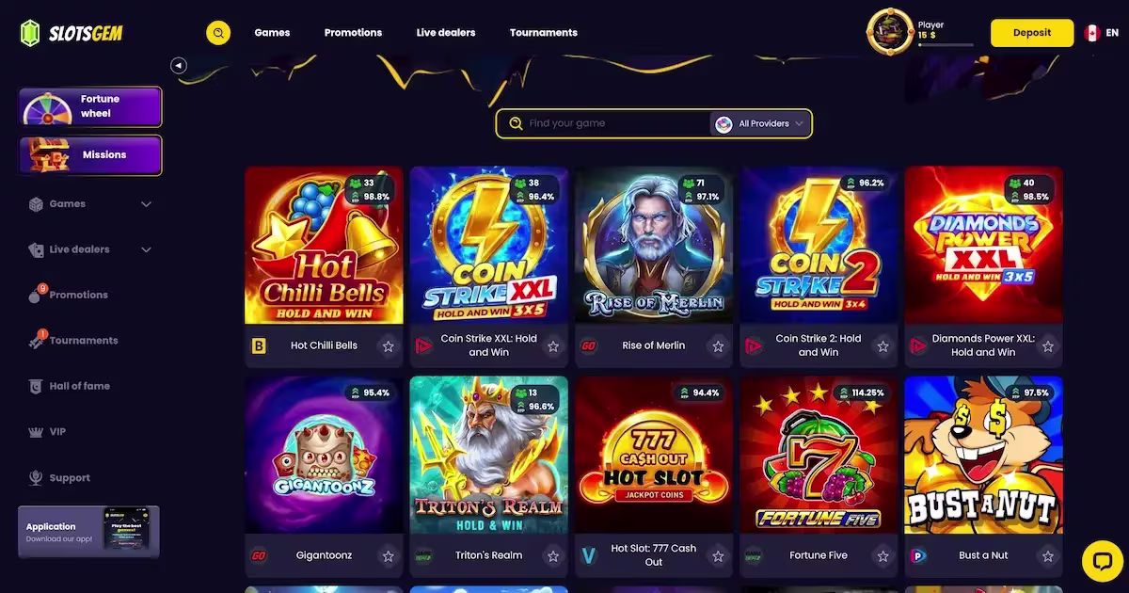Open the Tournaments top menu item
The width and height of the screenshot is (1129, 593).
544,33
